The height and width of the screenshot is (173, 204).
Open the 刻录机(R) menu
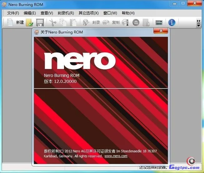[x=66, y=13]
